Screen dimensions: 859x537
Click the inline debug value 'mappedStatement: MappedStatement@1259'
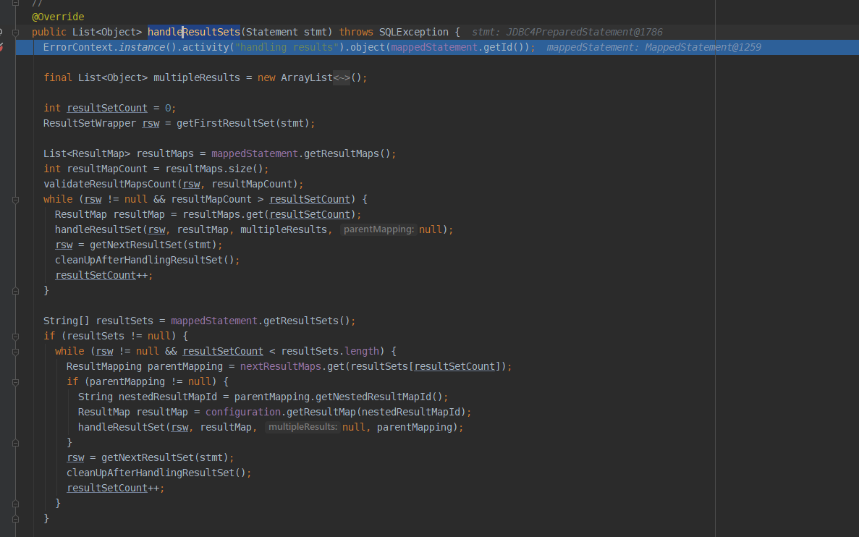(x=653, y=47)
